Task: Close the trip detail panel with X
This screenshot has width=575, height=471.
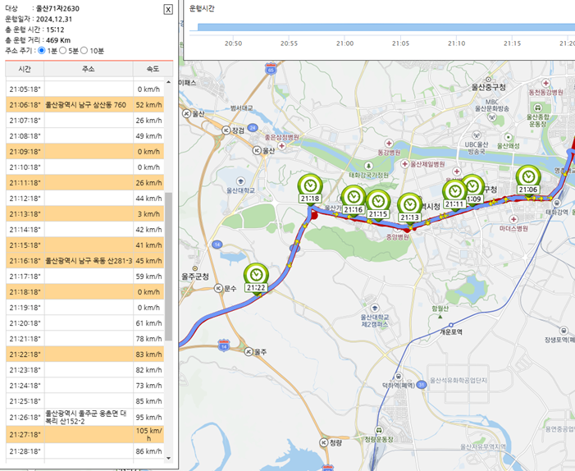Action: pyautogui.click(x=168, y=9)
